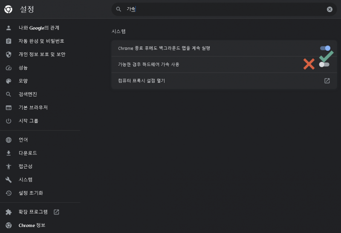Select 자동 완성 및 비밀번호 menu item

pyautogui.click(x=40, y=41)
